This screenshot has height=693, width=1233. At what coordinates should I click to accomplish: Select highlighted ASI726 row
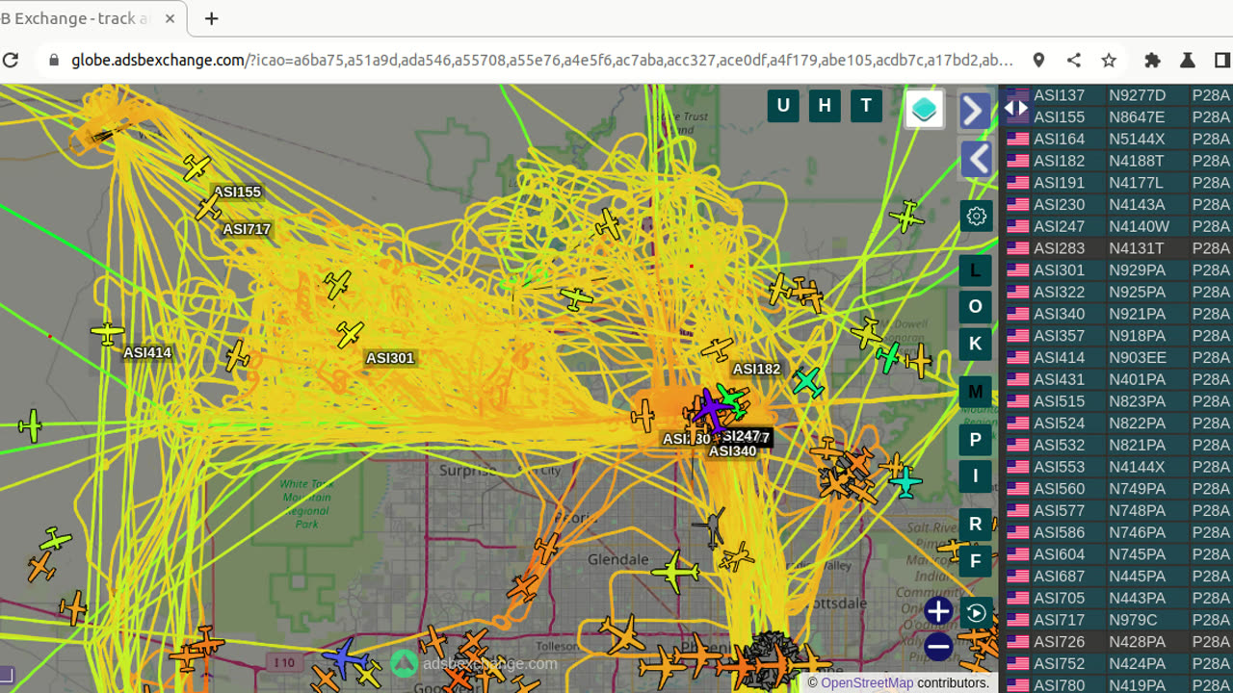(1117, 641)
